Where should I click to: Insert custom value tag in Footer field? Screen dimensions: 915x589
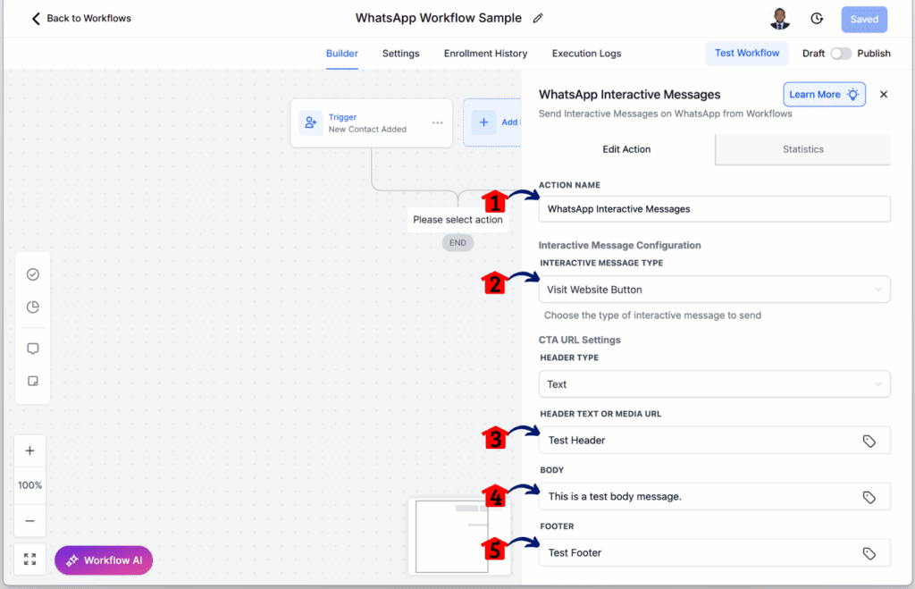point(869,553)
